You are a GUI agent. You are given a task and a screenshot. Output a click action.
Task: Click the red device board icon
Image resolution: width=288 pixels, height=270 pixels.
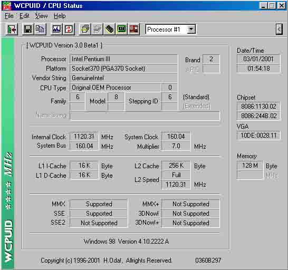click(133, 29)
